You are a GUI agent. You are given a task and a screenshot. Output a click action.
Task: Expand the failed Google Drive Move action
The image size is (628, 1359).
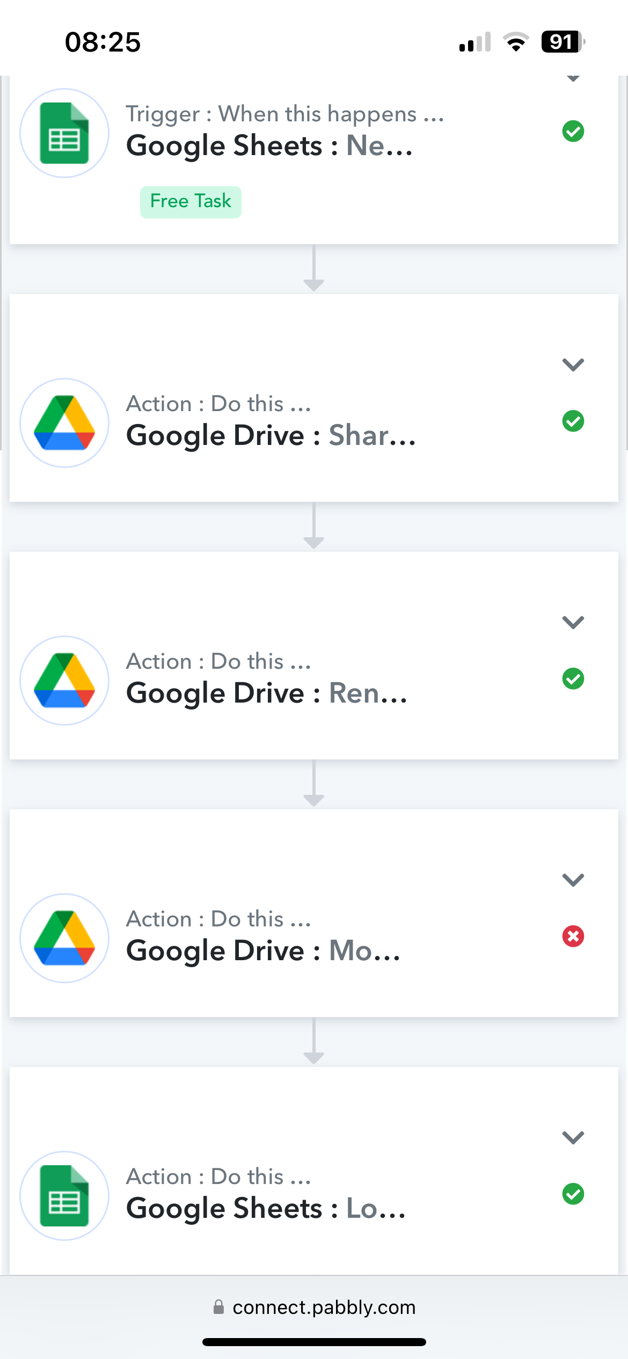[x=573, y=880]
